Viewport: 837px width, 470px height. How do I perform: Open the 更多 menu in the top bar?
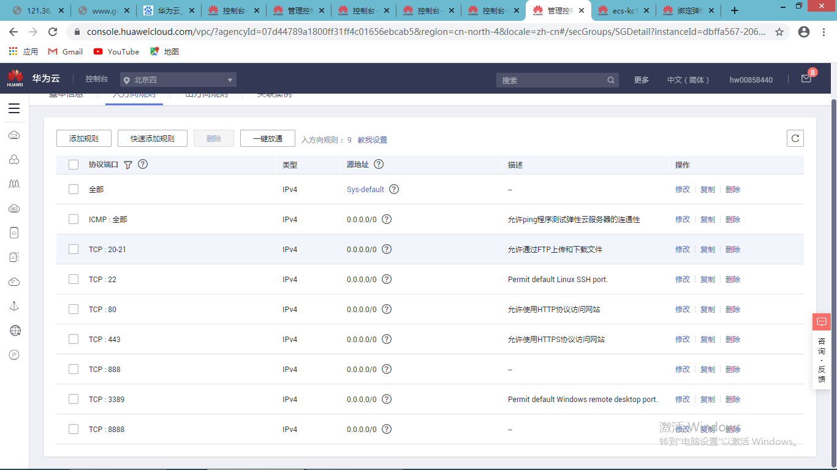[x=641, y=79]
